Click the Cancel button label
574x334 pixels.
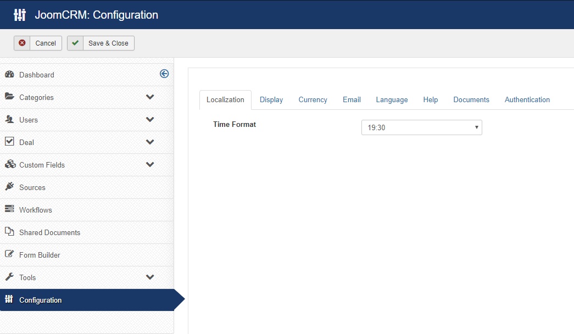(x=46, y=43)
